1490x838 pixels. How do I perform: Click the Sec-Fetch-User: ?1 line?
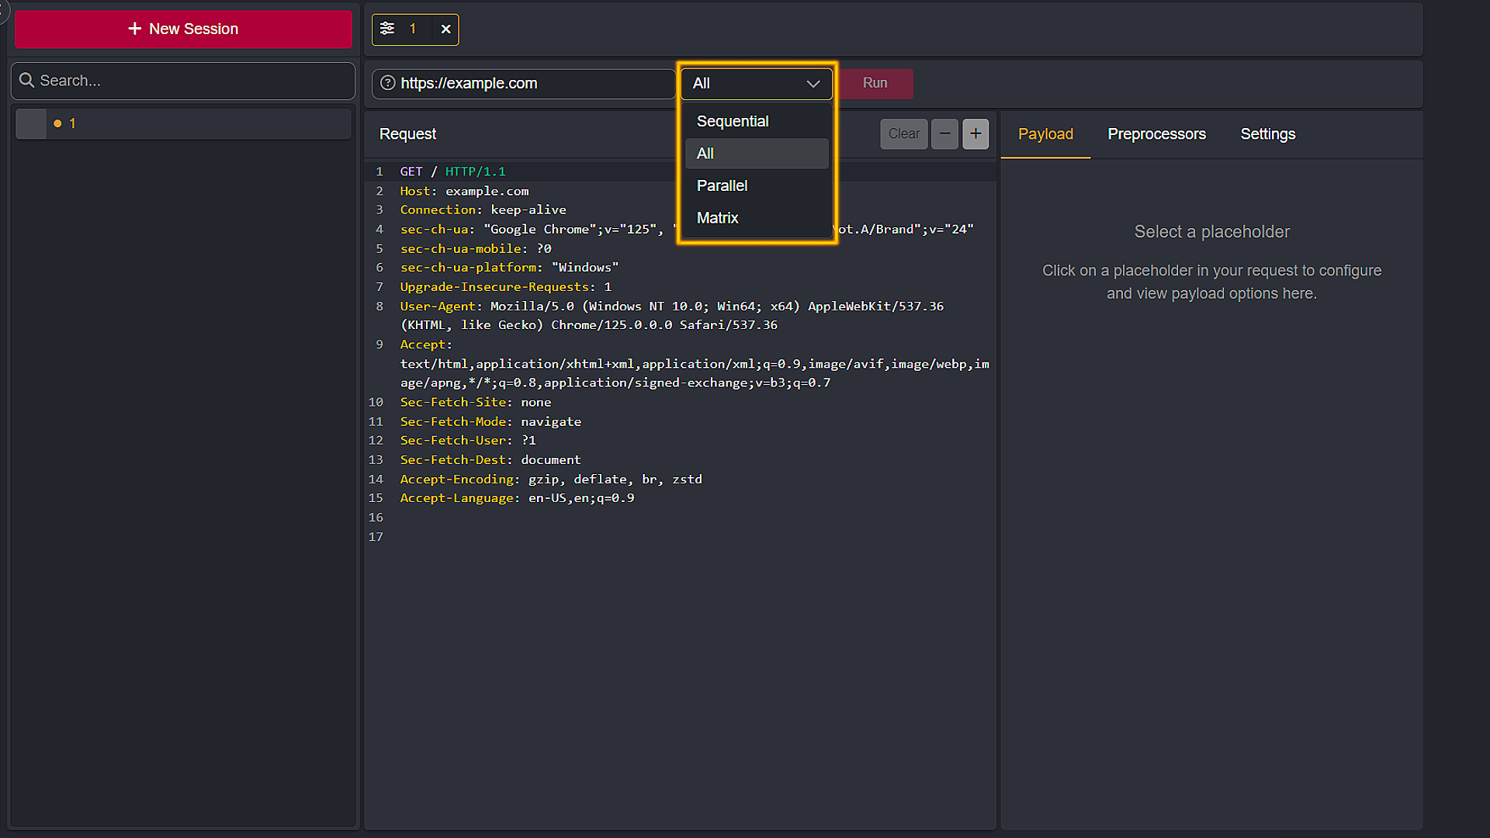(468, 441)
